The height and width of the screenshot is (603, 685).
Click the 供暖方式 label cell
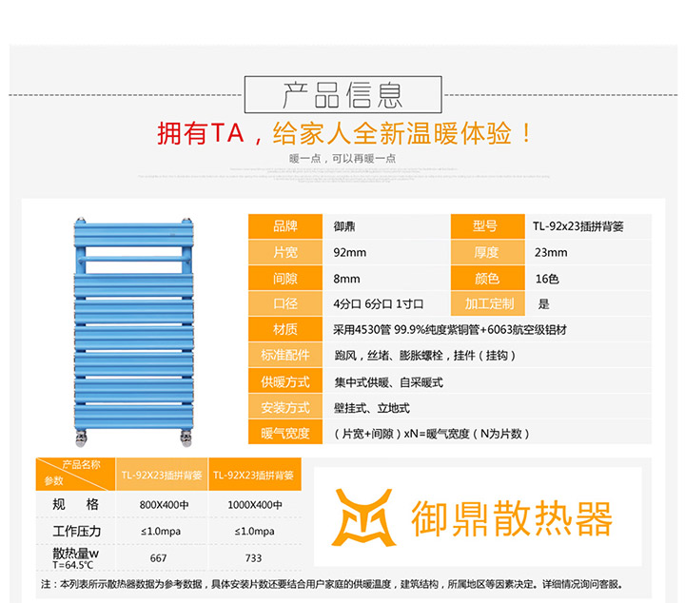coord(285,381)
